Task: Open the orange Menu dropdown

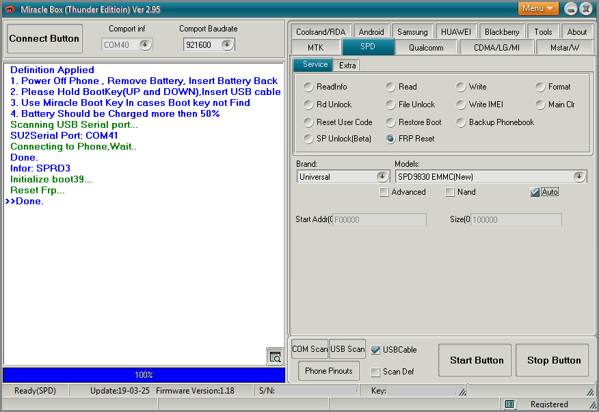Action: pos(538,8)
